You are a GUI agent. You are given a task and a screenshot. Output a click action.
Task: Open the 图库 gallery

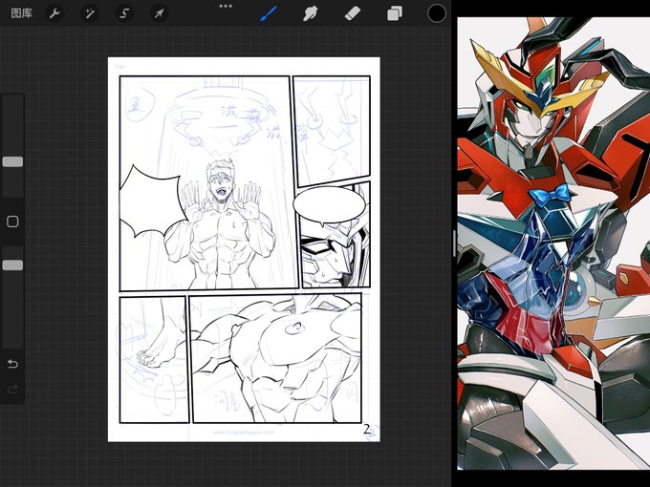pyautogui.click(x=22, y=13)
